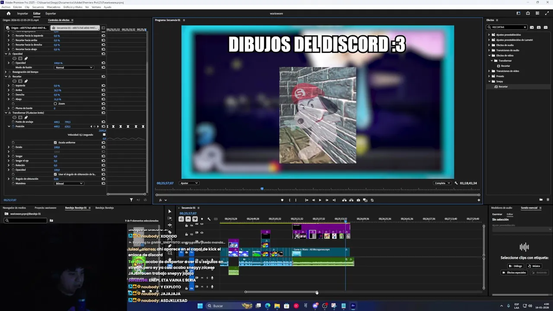Open the Muestreo Bilineal dropdown

[69, 184]
